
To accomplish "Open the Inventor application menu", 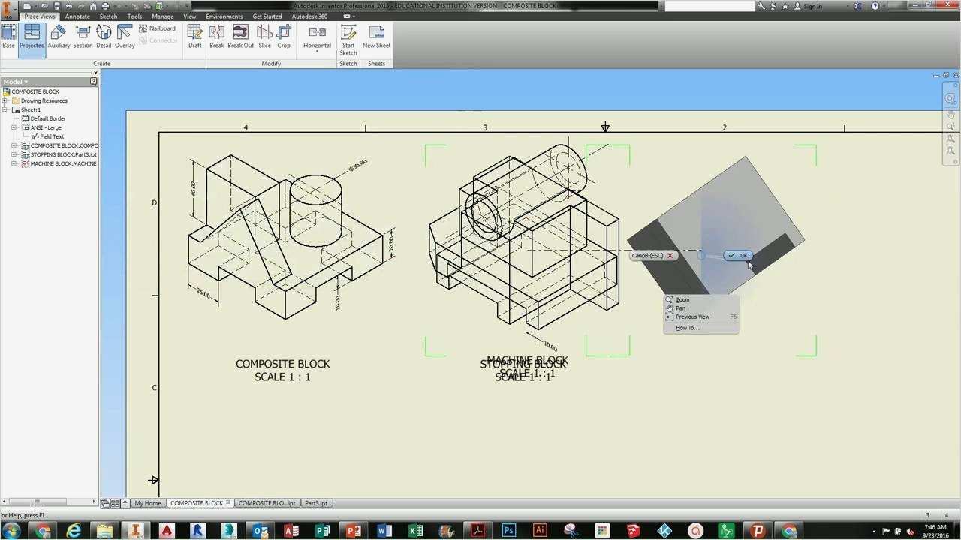I will click(x=8, y=10).
